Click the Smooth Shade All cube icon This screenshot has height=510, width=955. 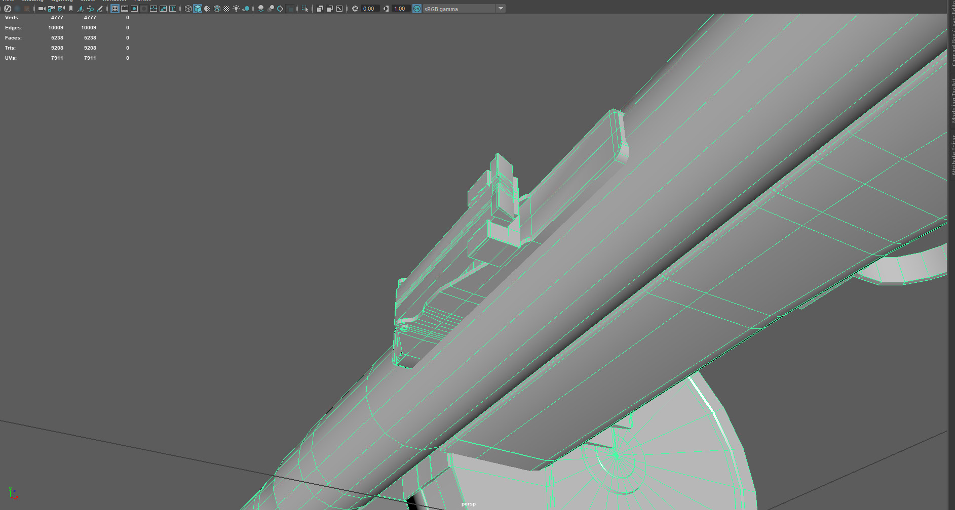pos(198,9)
